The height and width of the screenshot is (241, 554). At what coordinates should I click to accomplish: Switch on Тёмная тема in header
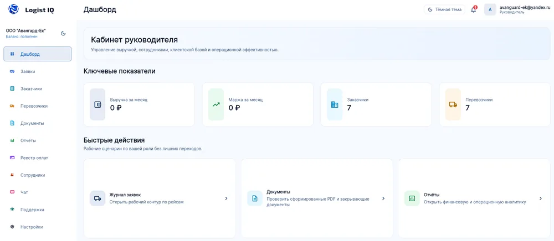[x=444, y=9]
